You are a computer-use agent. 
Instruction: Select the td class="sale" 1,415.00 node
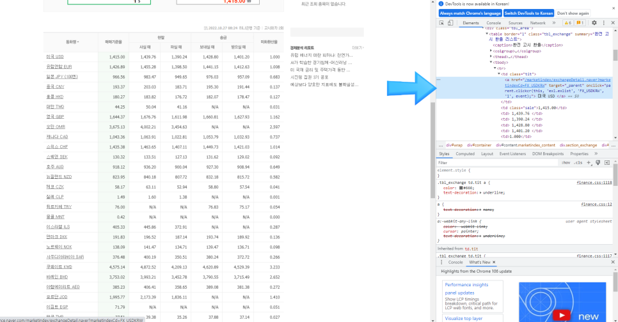point(534,107)
